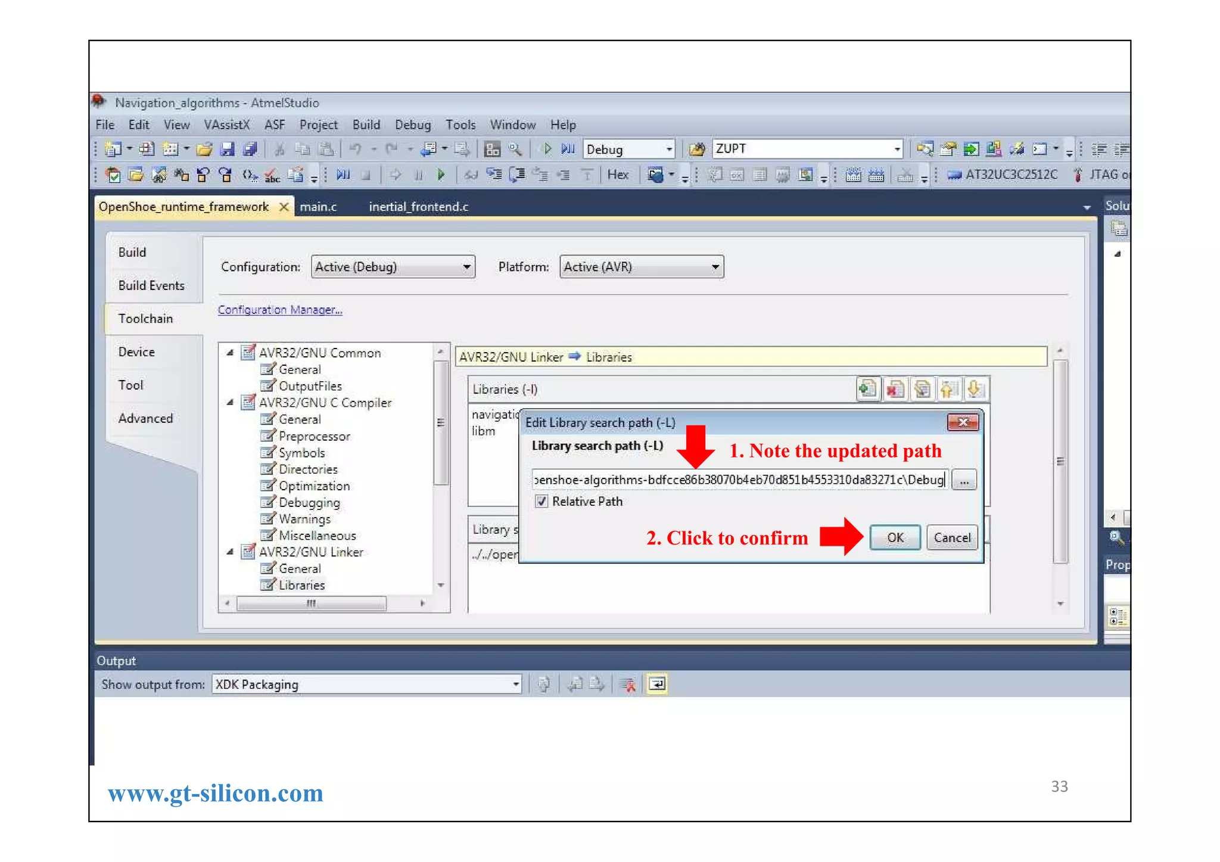Open the Build menu
This screenshot has height=862, width=1220.
coord(366,125)
